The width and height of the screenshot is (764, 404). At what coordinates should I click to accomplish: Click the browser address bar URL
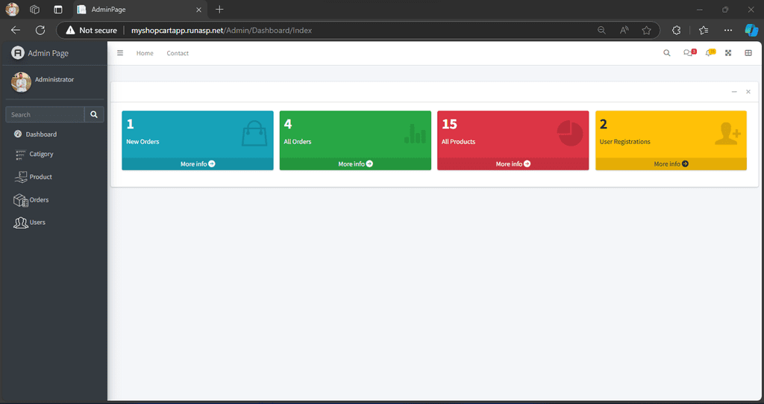(222, 31)
